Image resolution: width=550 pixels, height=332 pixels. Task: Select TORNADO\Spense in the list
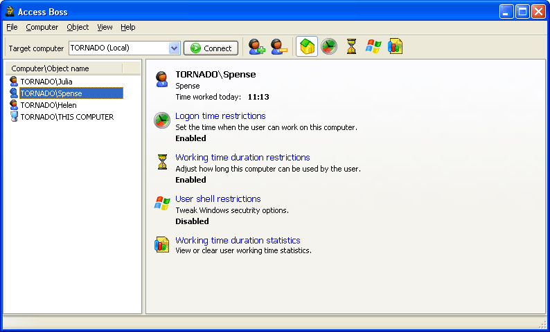click(71, 93)
